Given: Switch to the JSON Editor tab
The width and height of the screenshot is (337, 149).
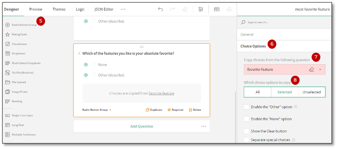Looking at the screenshot, I should coord(104,9).
